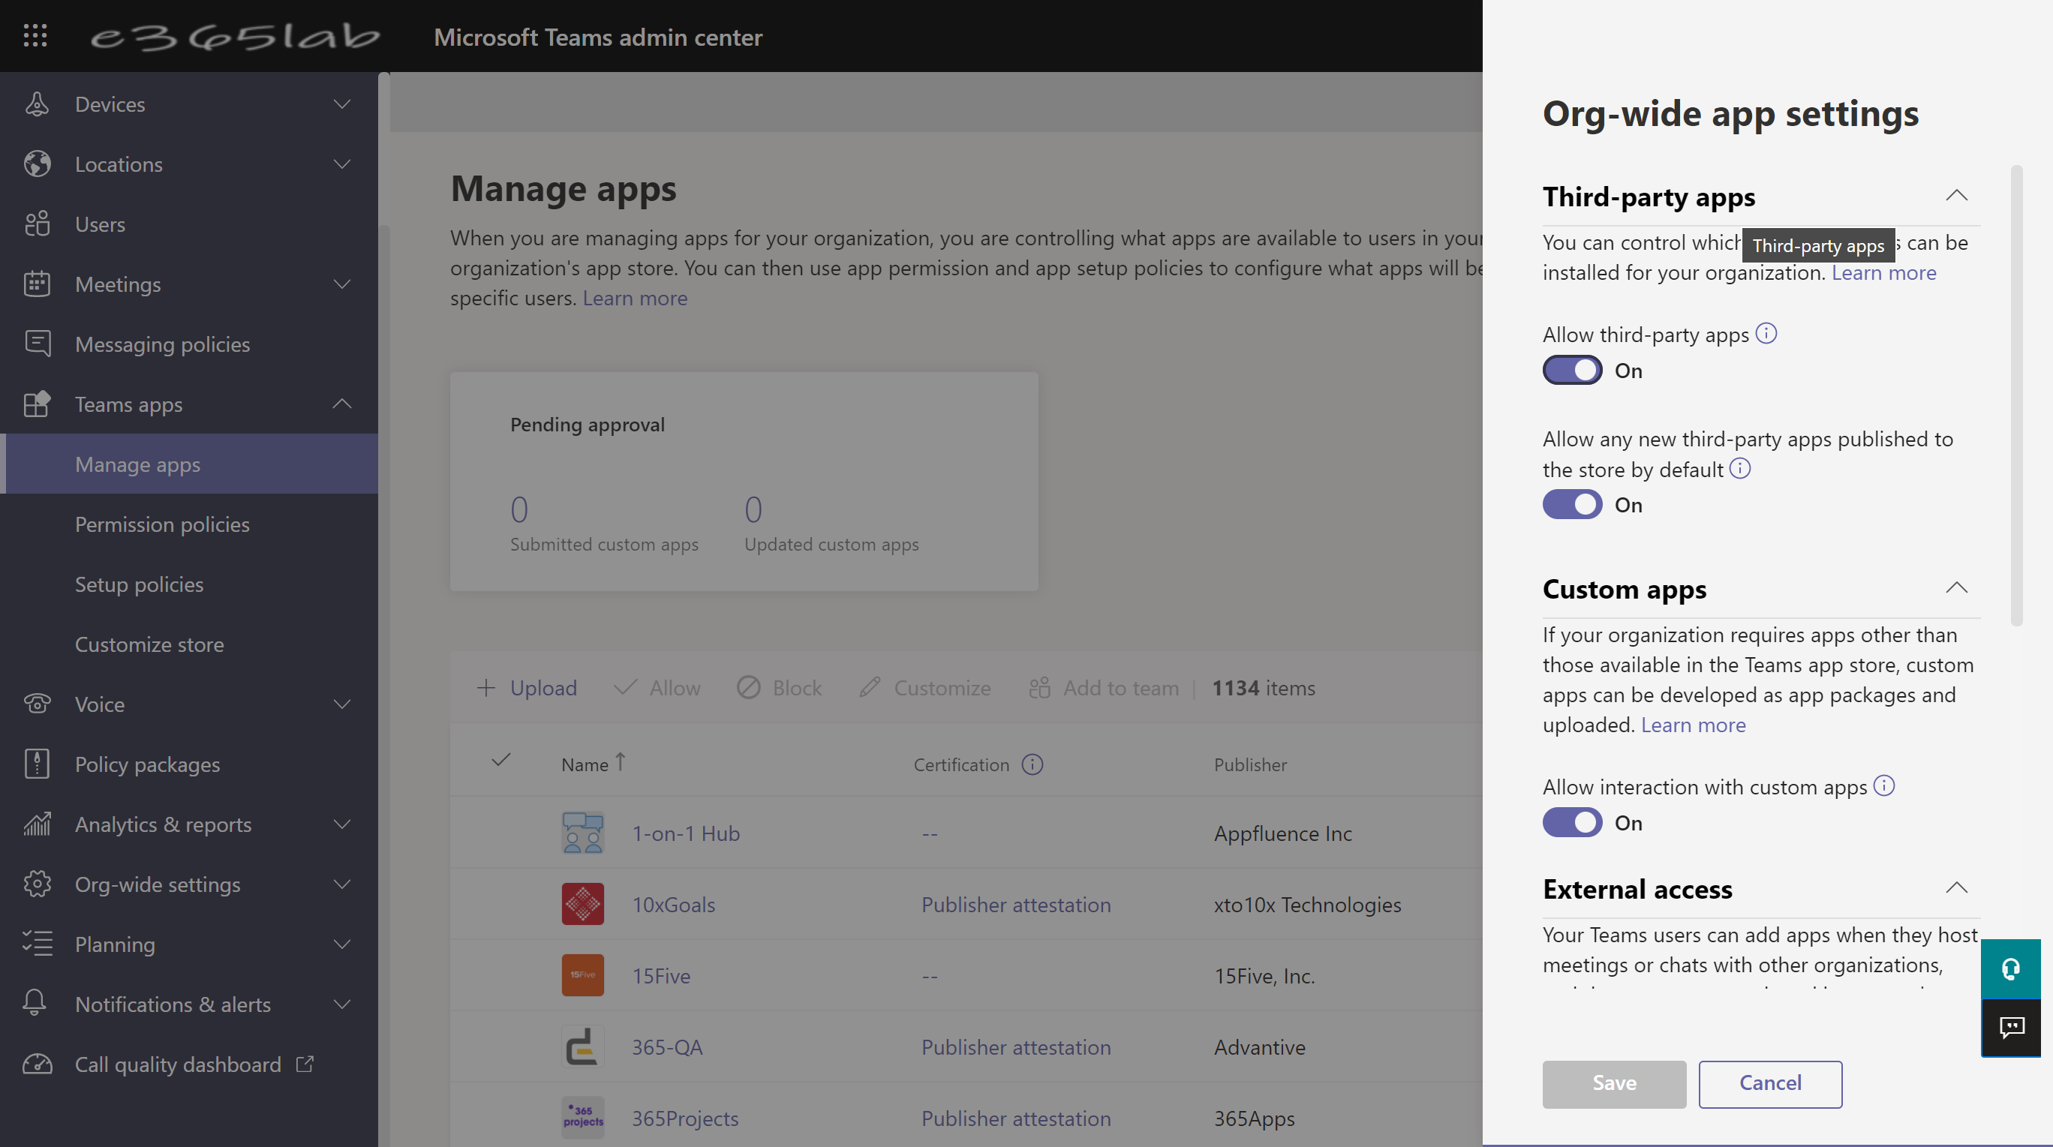Turn off Allow third-party apps toggle
Image resolution: width=2053 pixels, height=1147 pixels.
pyautogui.click(x=1571, y=371)
